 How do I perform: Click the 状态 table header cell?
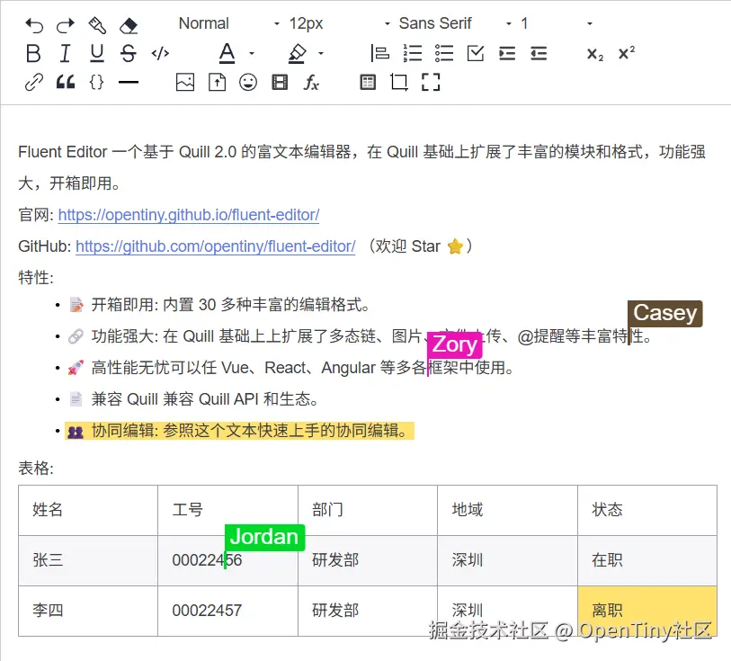647,510
